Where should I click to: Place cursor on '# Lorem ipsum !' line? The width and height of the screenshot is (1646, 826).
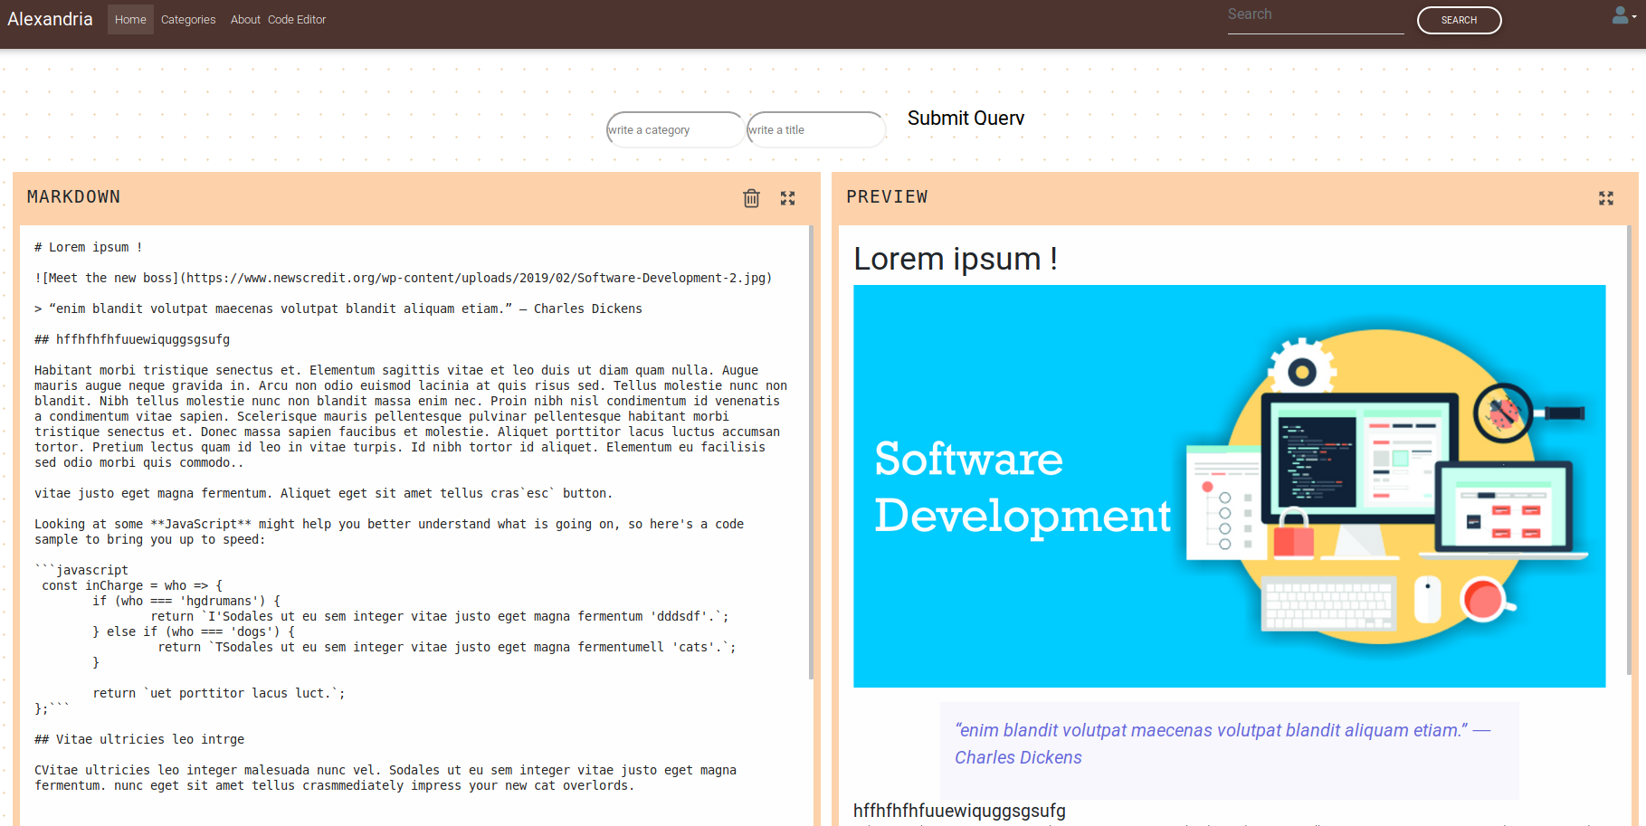[89, 247]
